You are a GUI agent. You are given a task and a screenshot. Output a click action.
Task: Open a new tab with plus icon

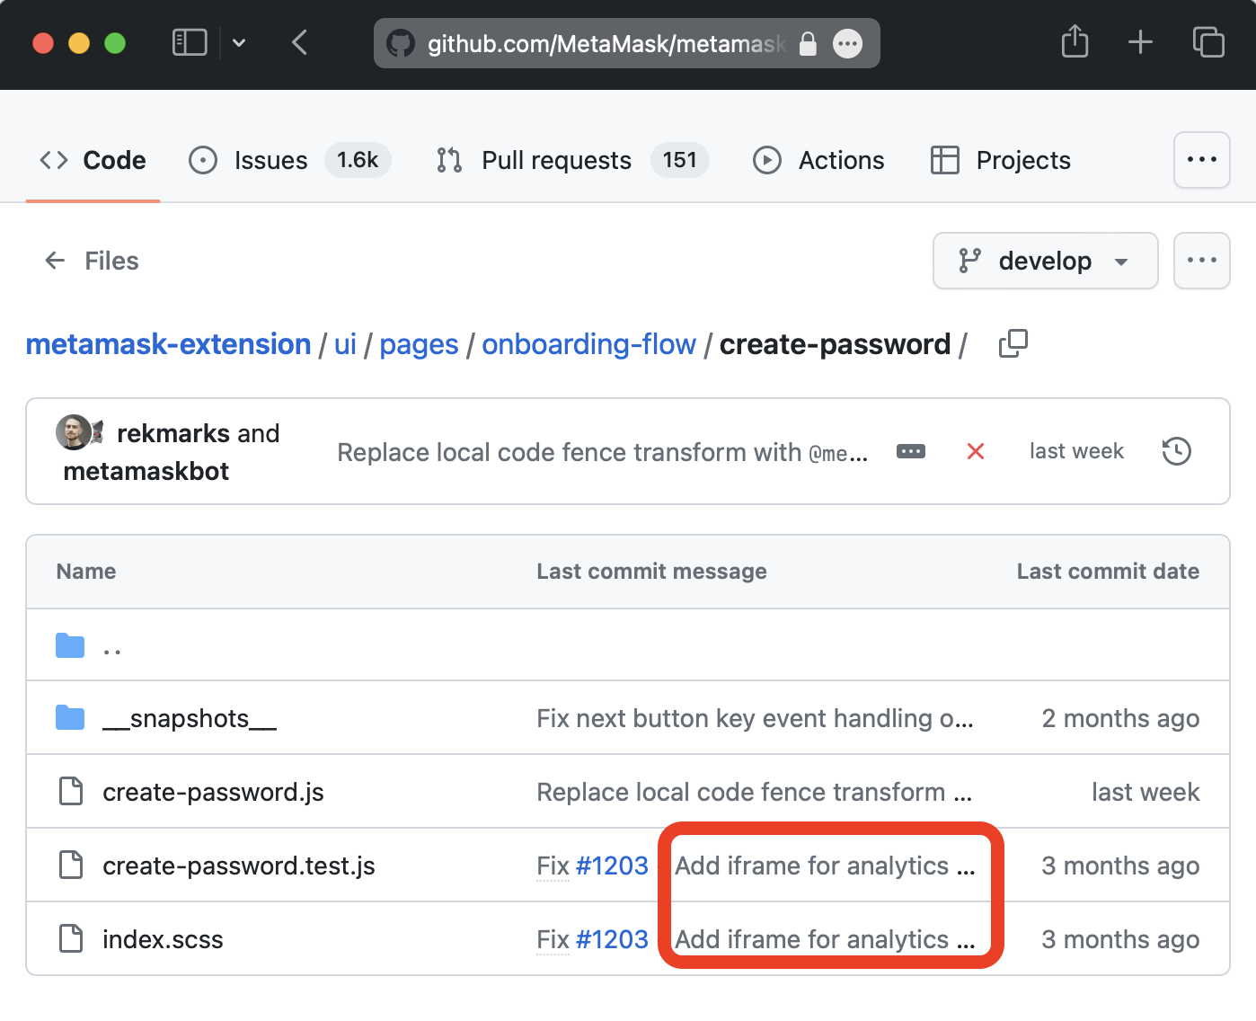pyautogui.click(x=1140, y=42)
